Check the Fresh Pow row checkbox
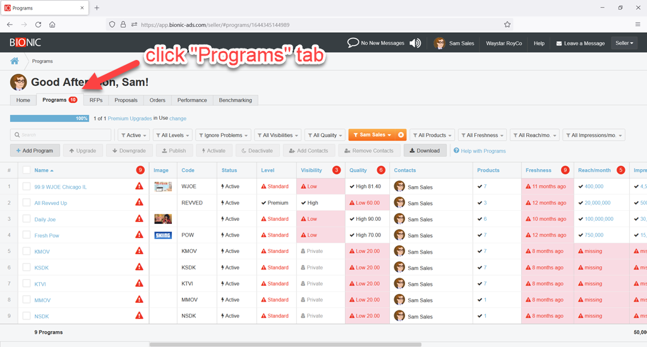Viewport: 647px width, 347px height. pyautogui.click(x=27, y=235)
